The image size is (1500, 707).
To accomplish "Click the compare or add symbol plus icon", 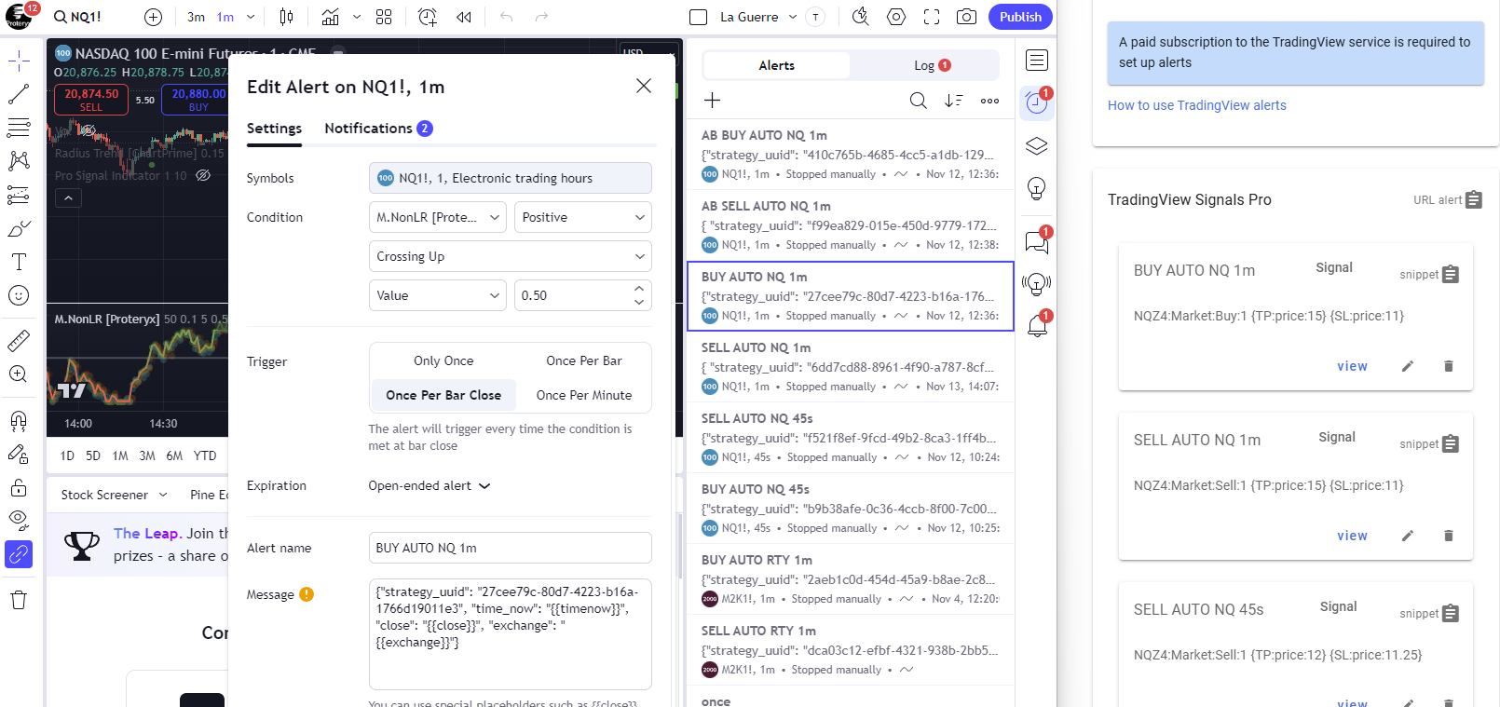I will coord(154,17).
